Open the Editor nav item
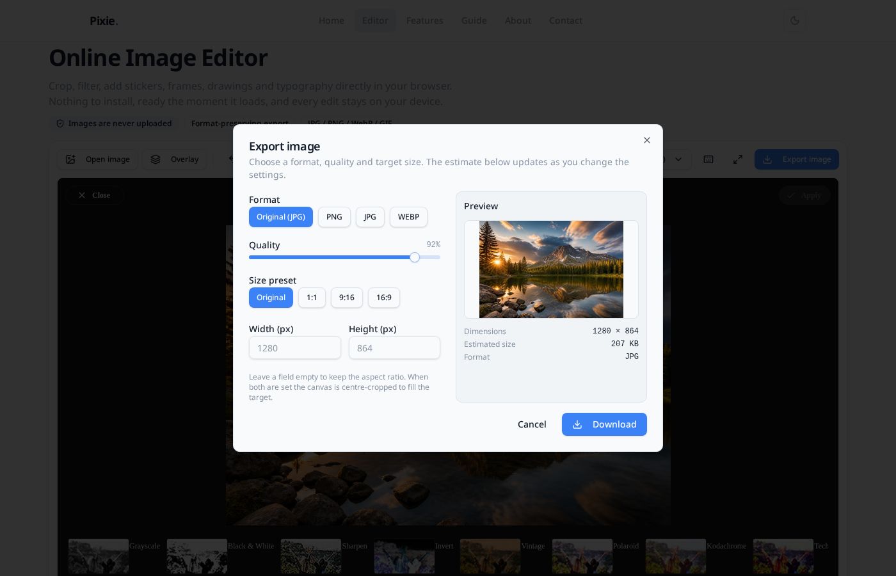The height and width of the screenshot is (576, 896). (375, 20)
